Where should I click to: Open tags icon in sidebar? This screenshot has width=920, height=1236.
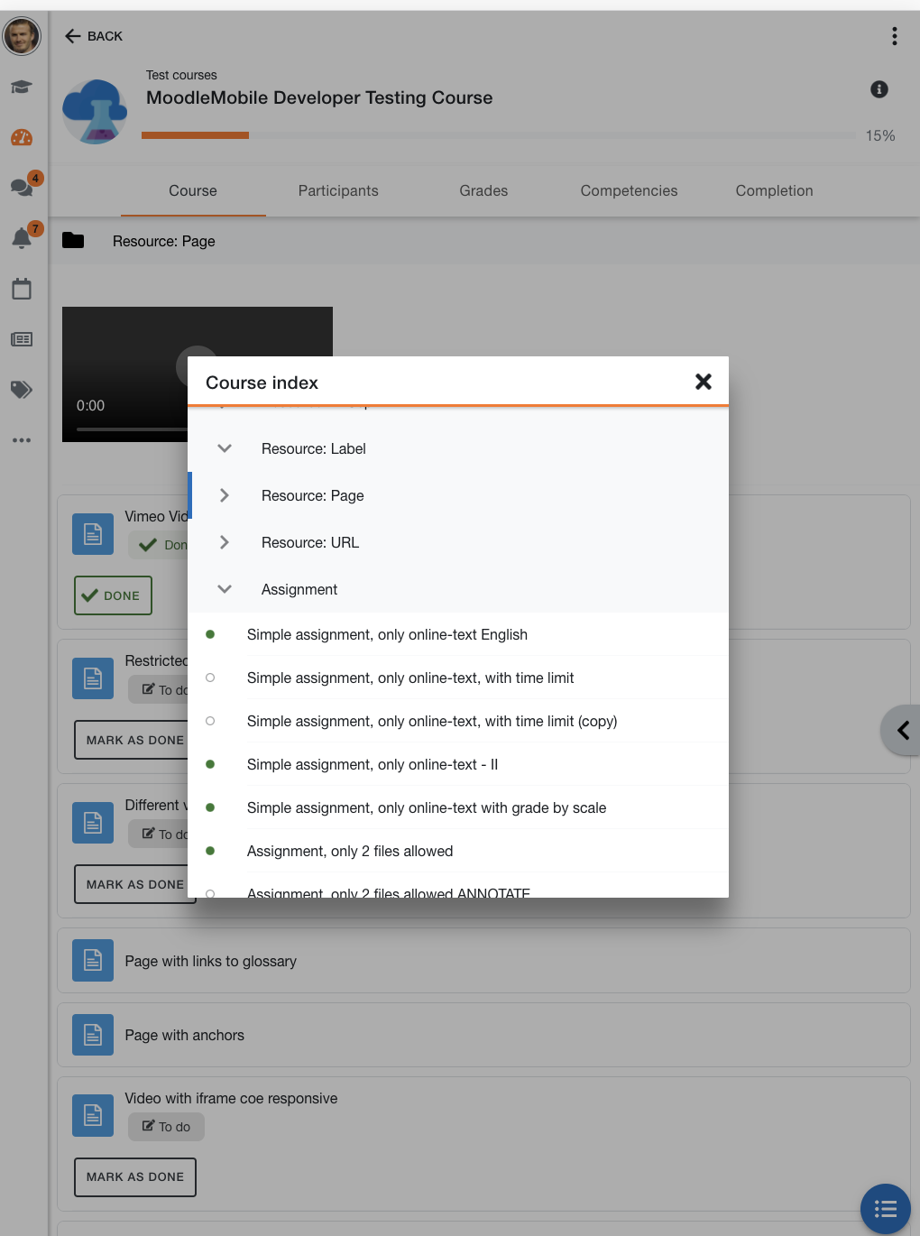click(22, 389)
